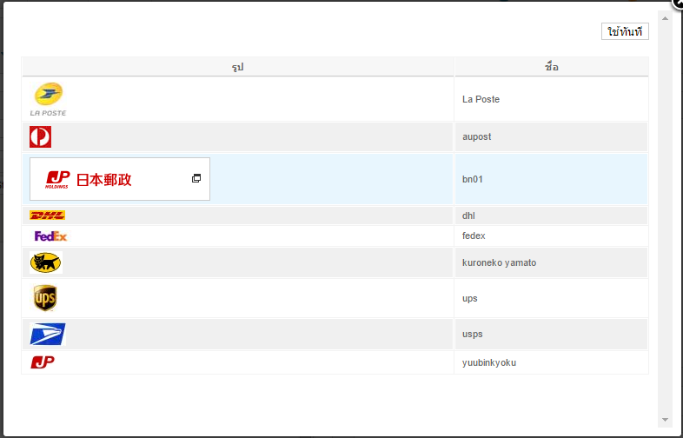Click the Kuroneko Yamato black cat logo

[46, 262]
